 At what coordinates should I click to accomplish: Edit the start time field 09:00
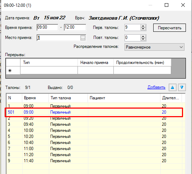(47, 27)
